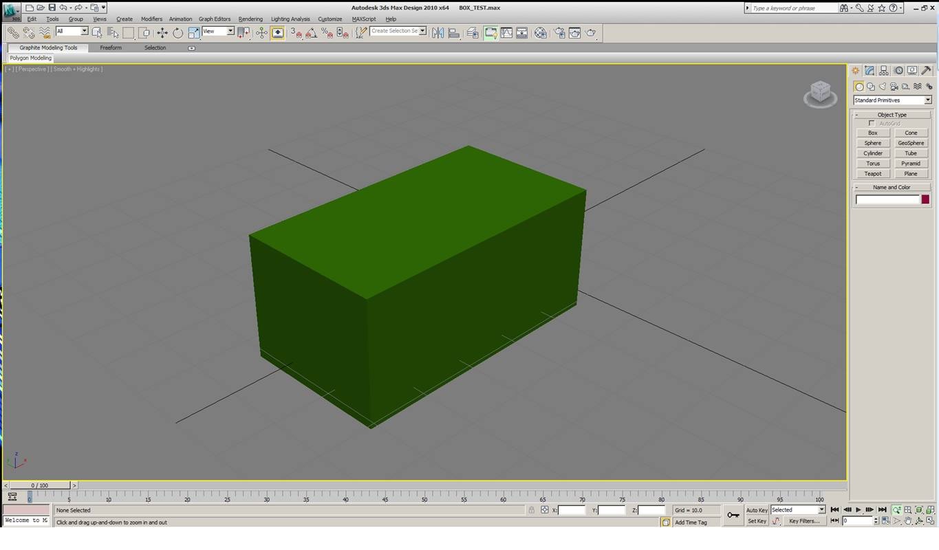This screenshot has height=550, width=939.
Task: Click the Pyramid object button
Action: (911, 164)
